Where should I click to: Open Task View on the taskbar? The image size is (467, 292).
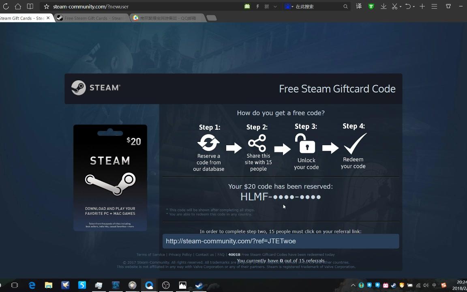14,285
